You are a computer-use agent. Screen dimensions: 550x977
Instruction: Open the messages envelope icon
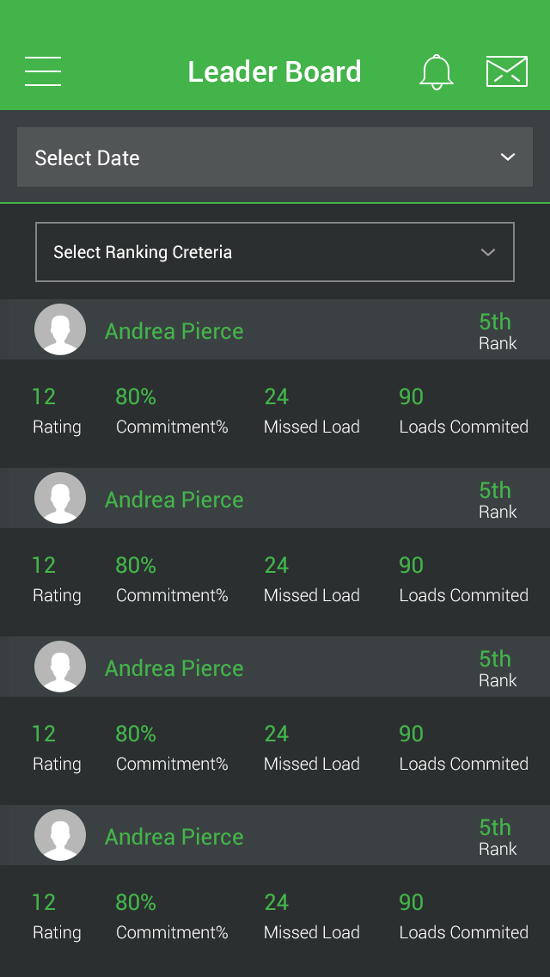click(506, 71)
